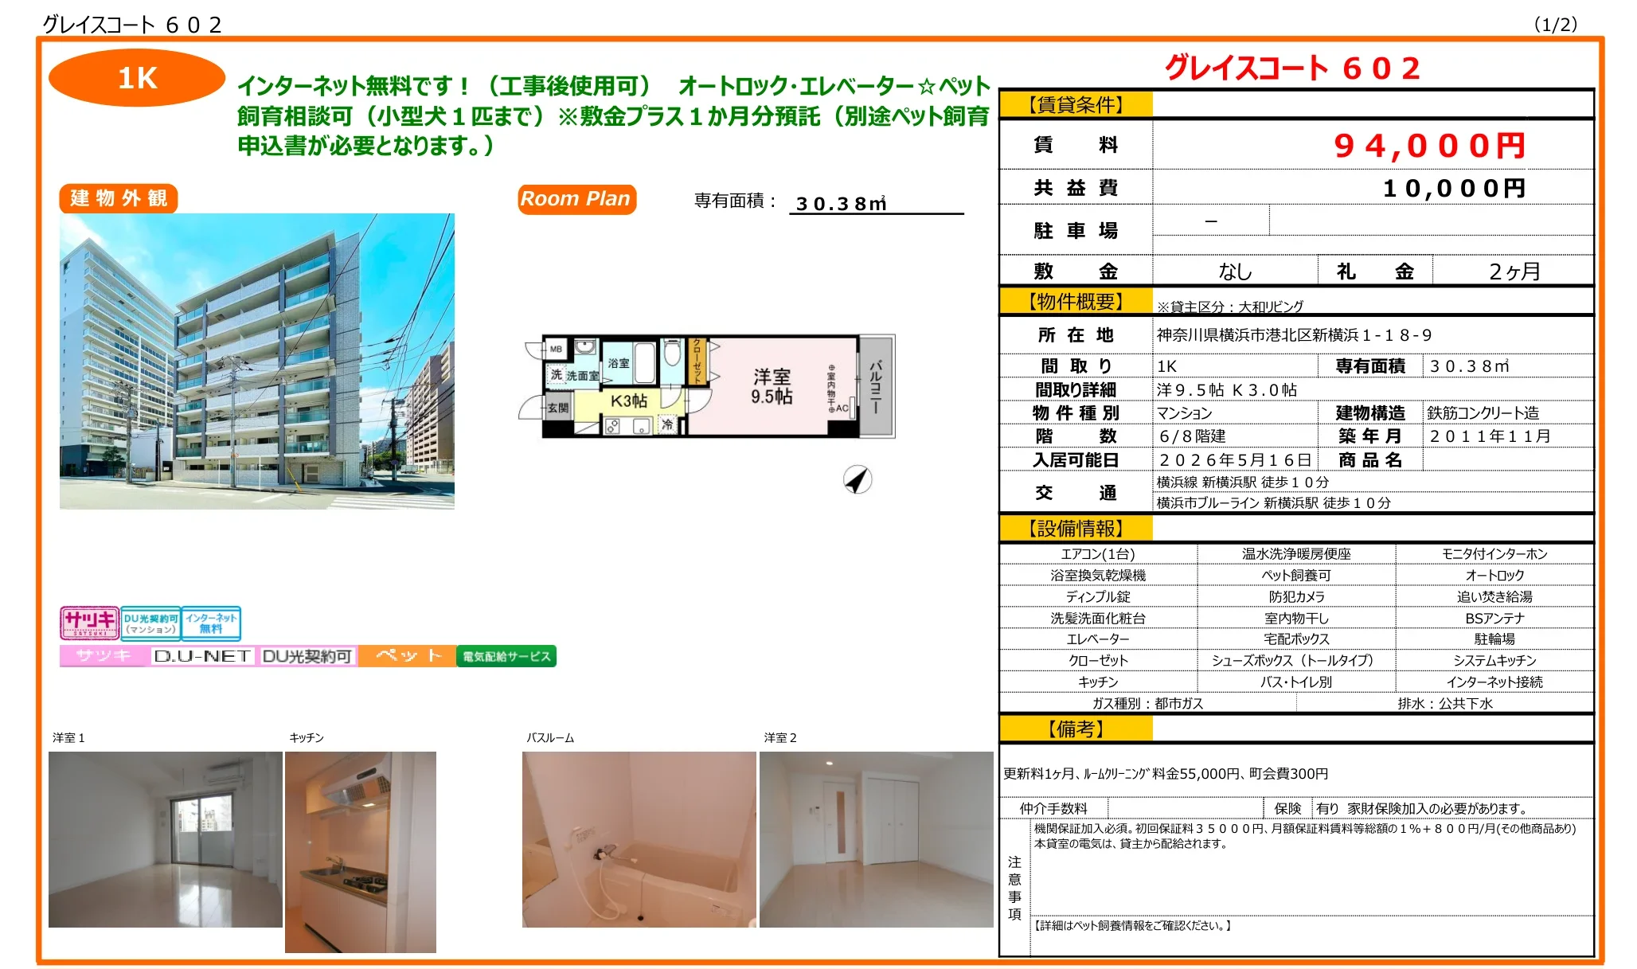1637x969 pixels.
Task: Click the D.U-NET label tag
Action: 202,656
